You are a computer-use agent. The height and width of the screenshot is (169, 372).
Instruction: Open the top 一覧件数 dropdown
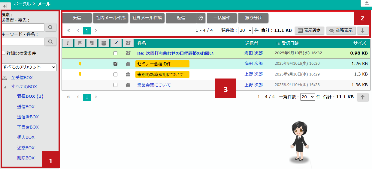[246, 30]
